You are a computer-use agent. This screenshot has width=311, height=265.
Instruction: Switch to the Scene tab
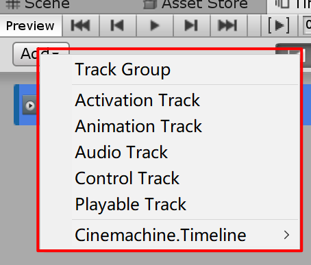pyautogui.click(x=38, y=4)
